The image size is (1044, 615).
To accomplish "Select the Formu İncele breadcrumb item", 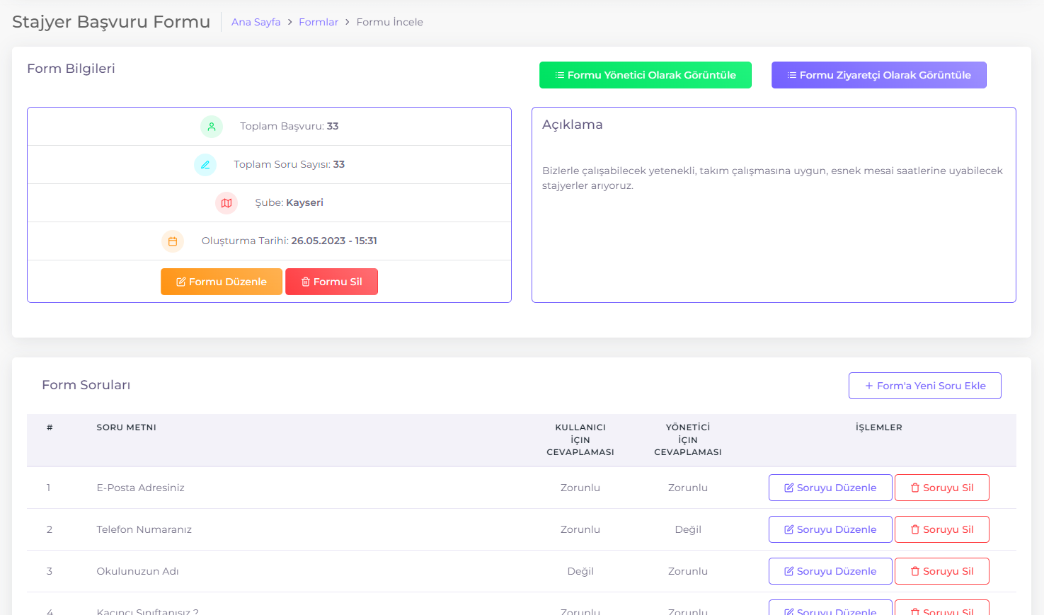I will 389,22.
